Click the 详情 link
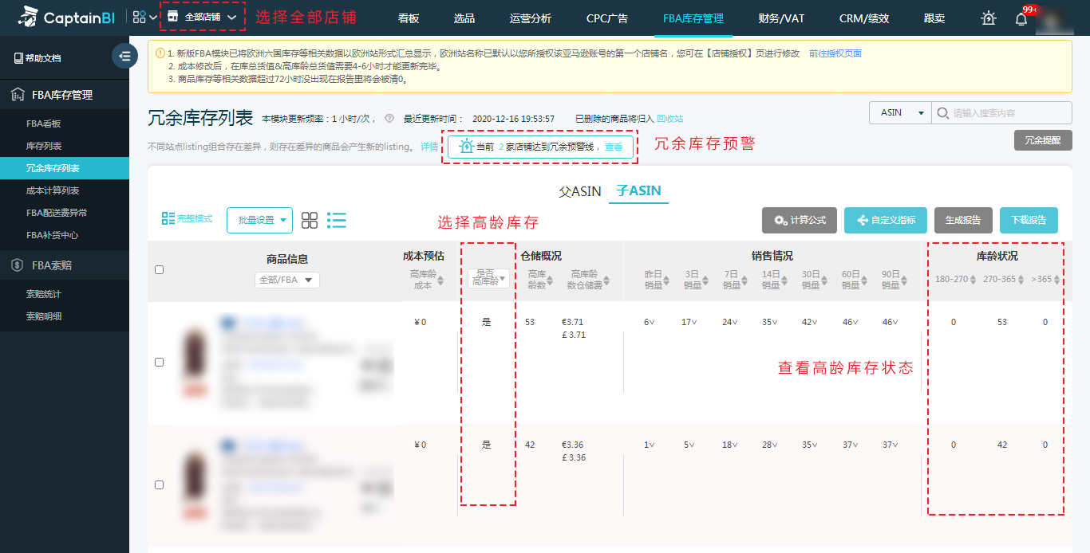 point(429,147)
